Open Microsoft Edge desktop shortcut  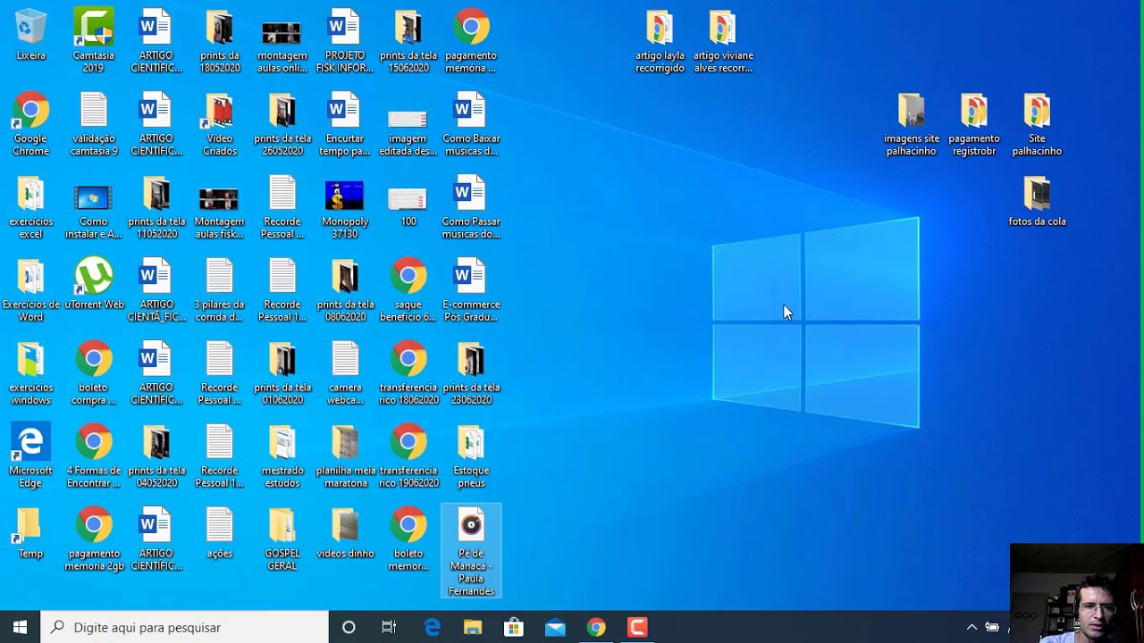click(30, 456)
